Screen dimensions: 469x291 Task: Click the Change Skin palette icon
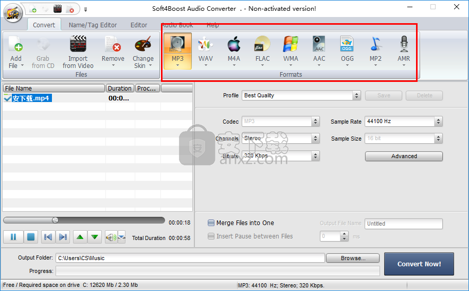pos(143,44)
